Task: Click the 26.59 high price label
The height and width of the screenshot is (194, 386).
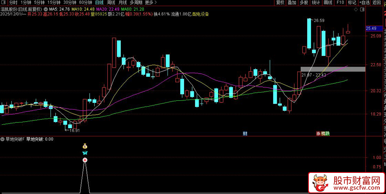Action: (319, 21)
